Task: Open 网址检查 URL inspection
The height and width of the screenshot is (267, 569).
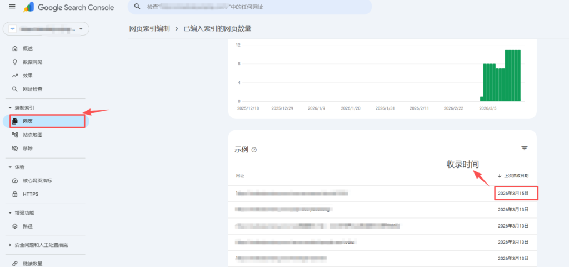Action: [x=32, y=89]
